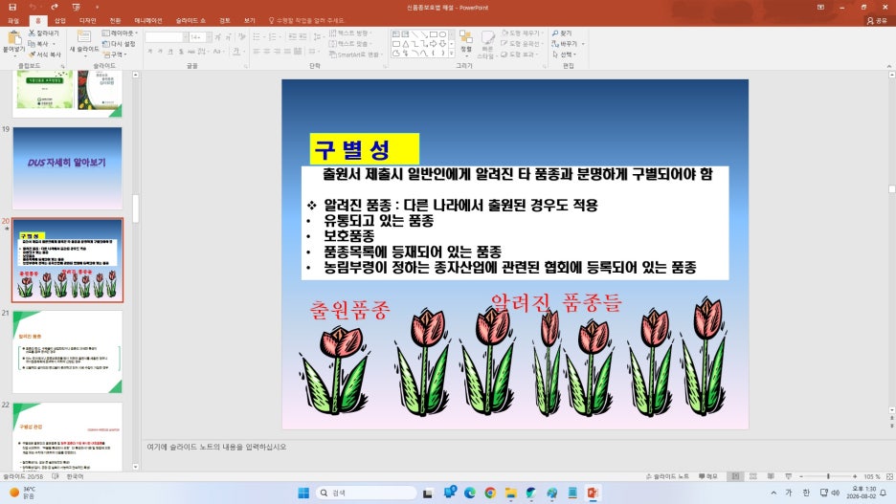Open Layout (레이아웃) dropdown

pos(120,33)
